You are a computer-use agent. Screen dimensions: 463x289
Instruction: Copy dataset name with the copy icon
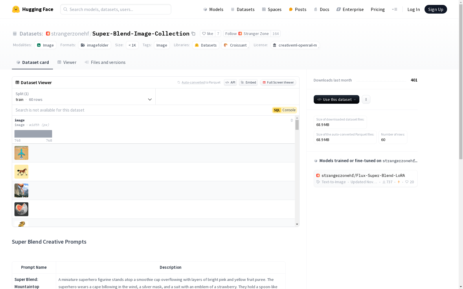click(193, 34)
